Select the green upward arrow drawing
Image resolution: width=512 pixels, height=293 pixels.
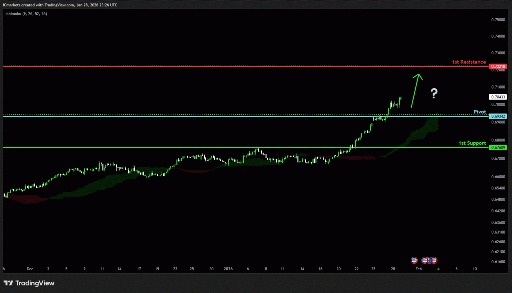pos(415,90)
